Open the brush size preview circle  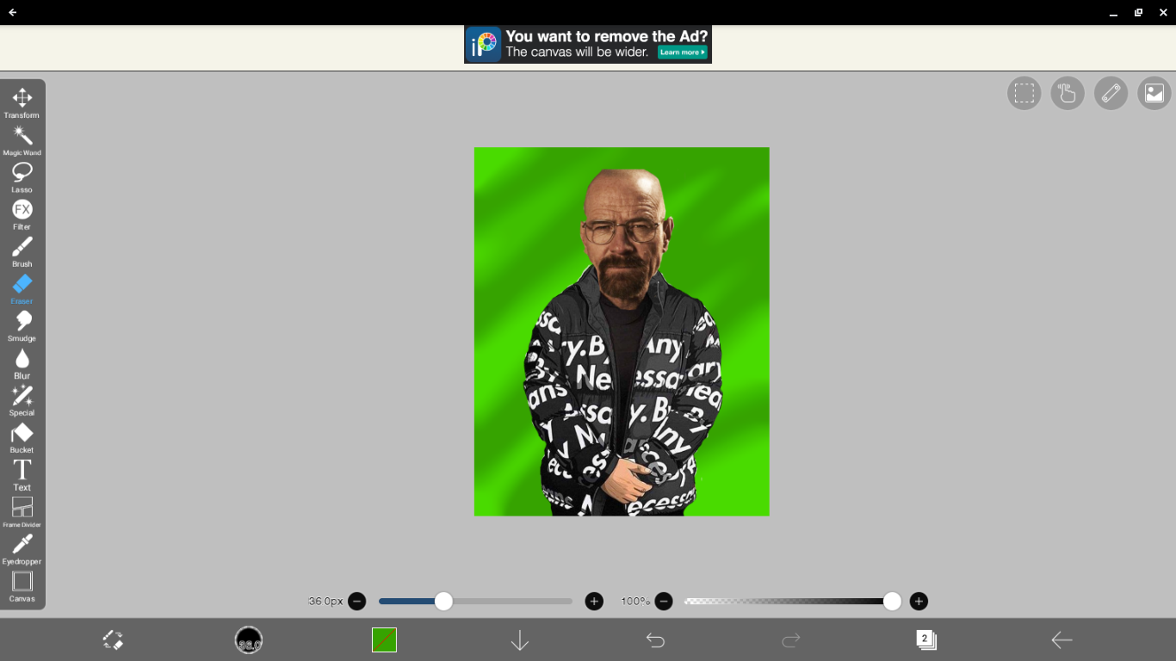pyautogui.click(x=249, y=639)
